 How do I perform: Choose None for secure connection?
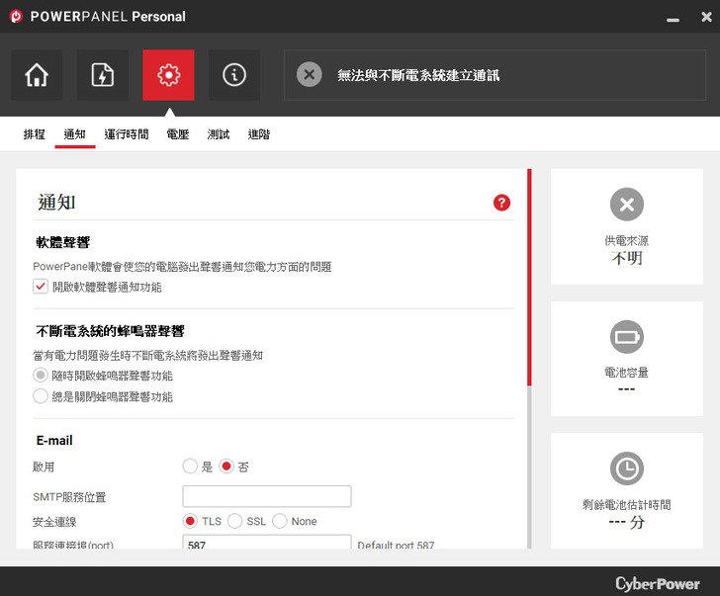280,521
